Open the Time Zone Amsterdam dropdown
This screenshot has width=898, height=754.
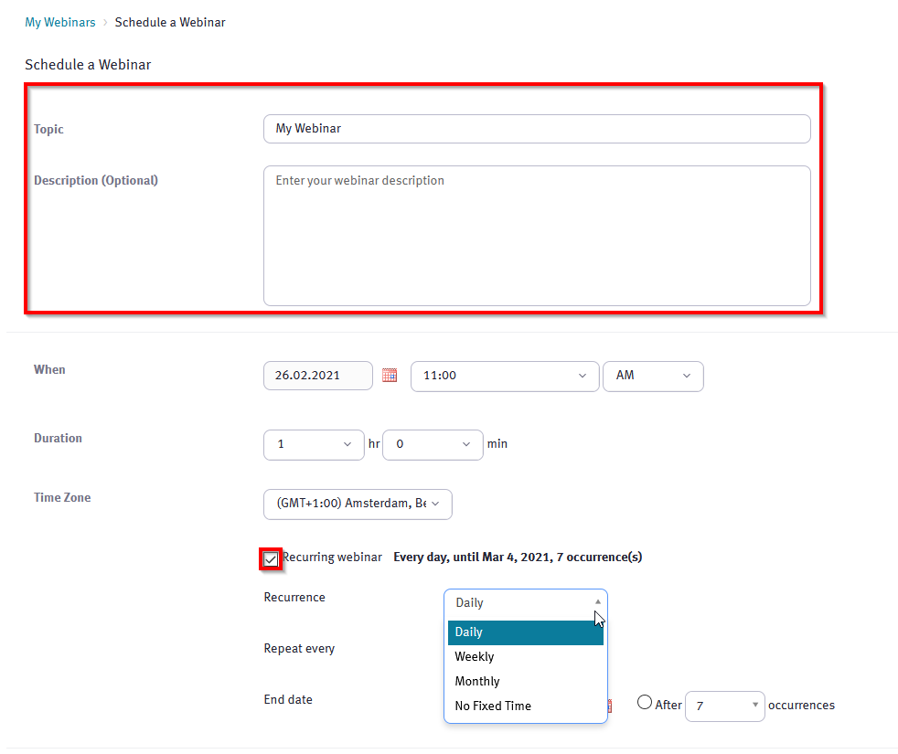pos(358,504)
